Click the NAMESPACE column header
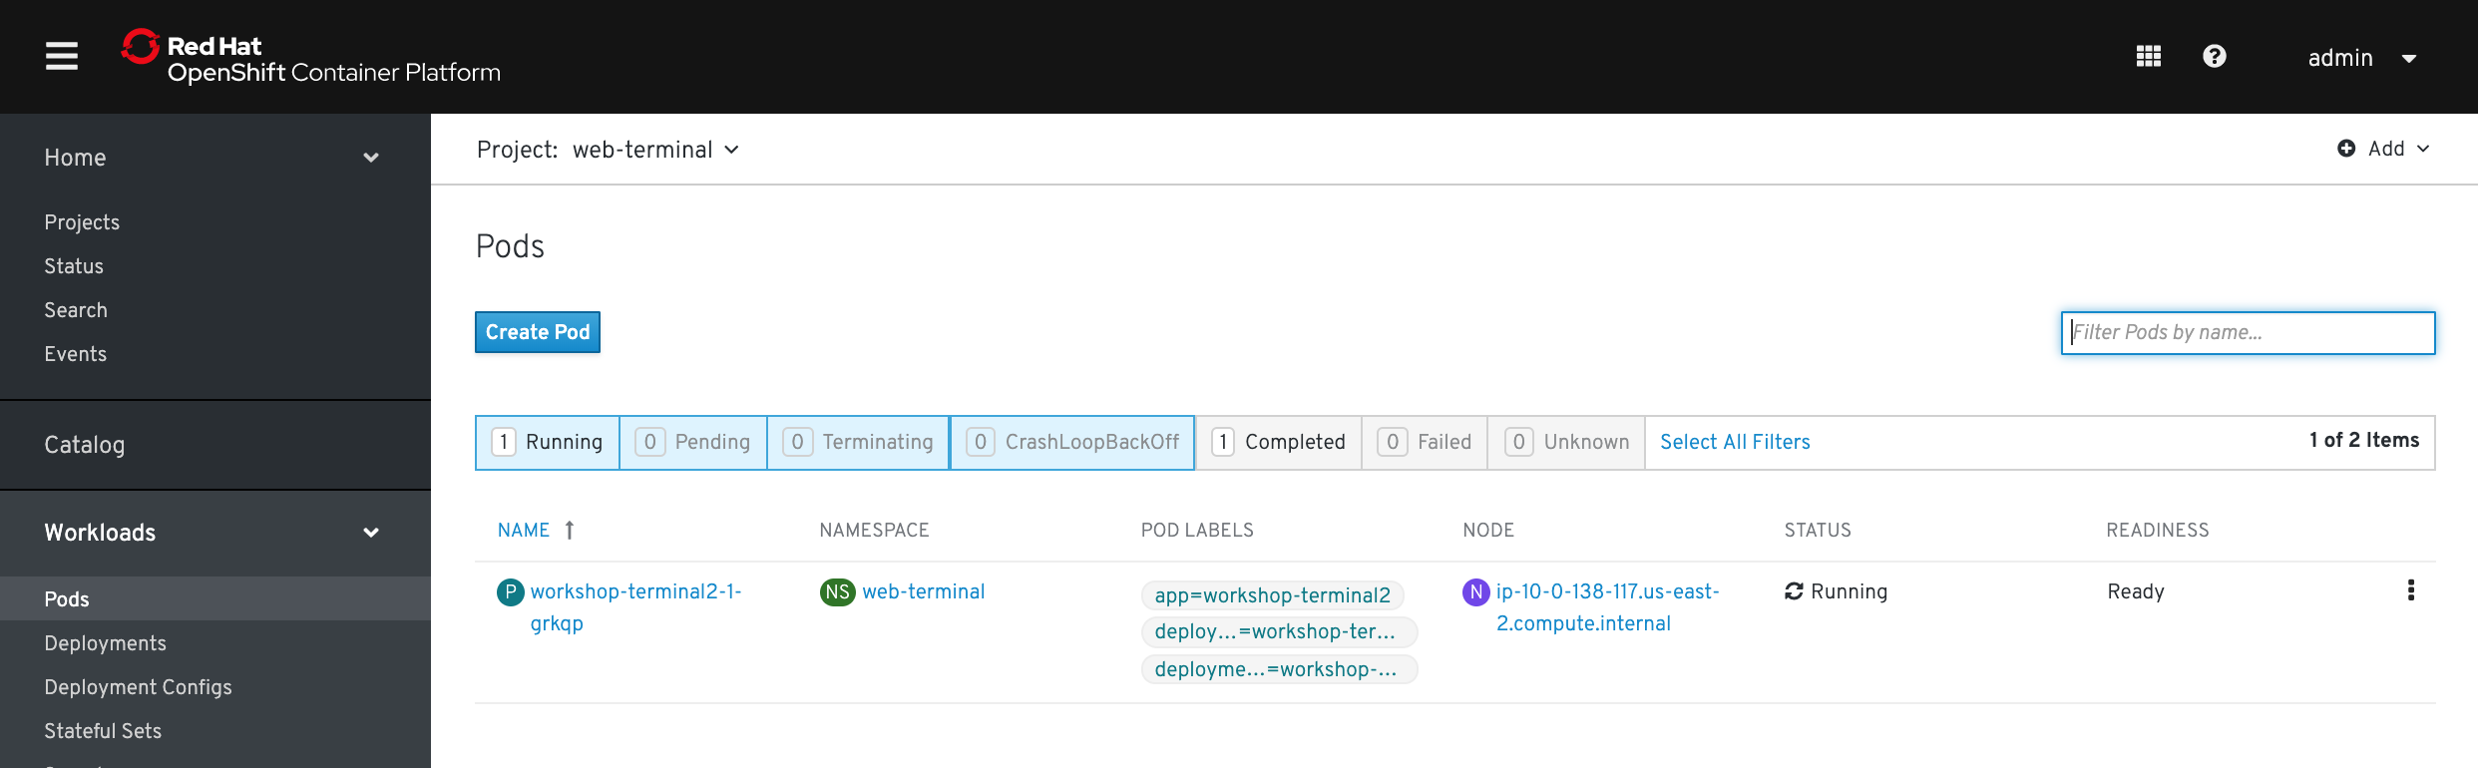The width and height of the screenshot is (2478, 768). [x=874, y=531]
